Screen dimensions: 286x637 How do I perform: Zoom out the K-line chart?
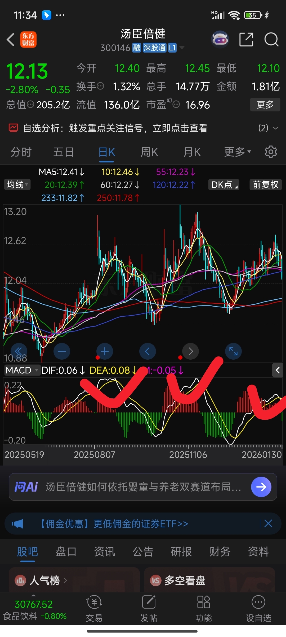point(62,351)
